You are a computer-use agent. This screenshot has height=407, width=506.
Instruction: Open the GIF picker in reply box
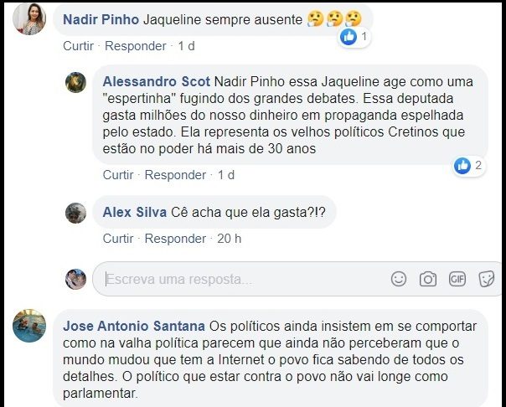coord(457,279)
